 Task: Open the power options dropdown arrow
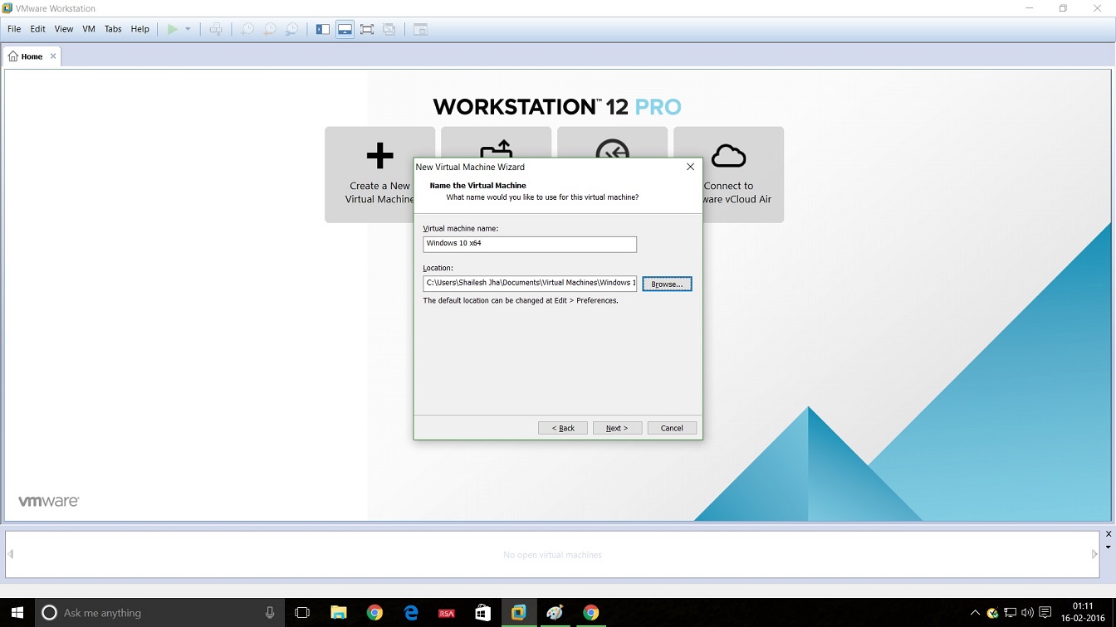pyautogui.click(x=188, y=29)
